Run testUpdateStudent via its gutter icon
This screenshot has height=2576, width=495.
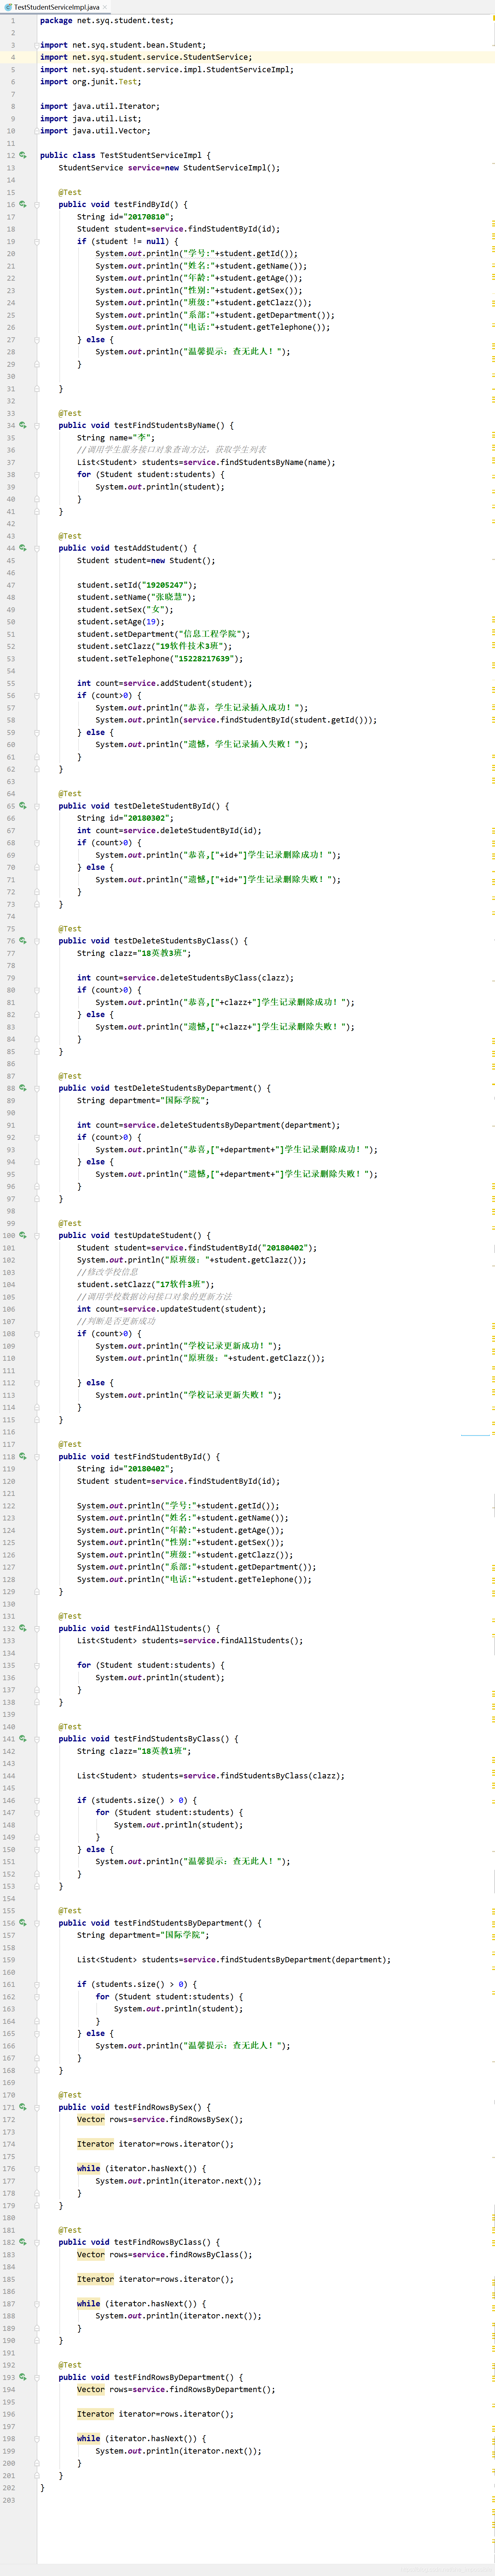(x=23, y=1235)
